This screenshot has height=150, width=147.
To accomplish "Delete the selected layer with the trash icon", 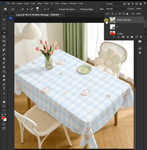I will tap(141, 37).
